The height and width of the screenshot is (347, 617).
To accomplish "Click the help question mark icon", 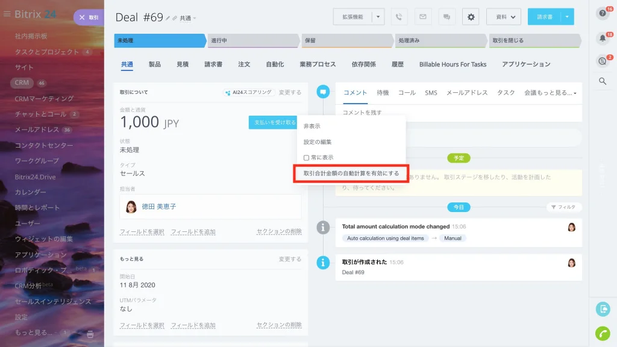I will 603,13.
